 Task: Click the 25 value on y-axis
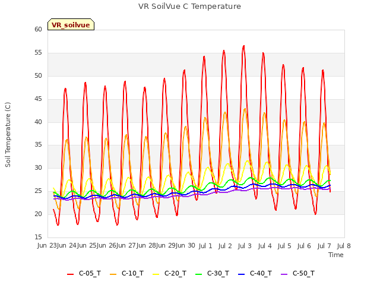pyautogui.click(x=38, y=191)
